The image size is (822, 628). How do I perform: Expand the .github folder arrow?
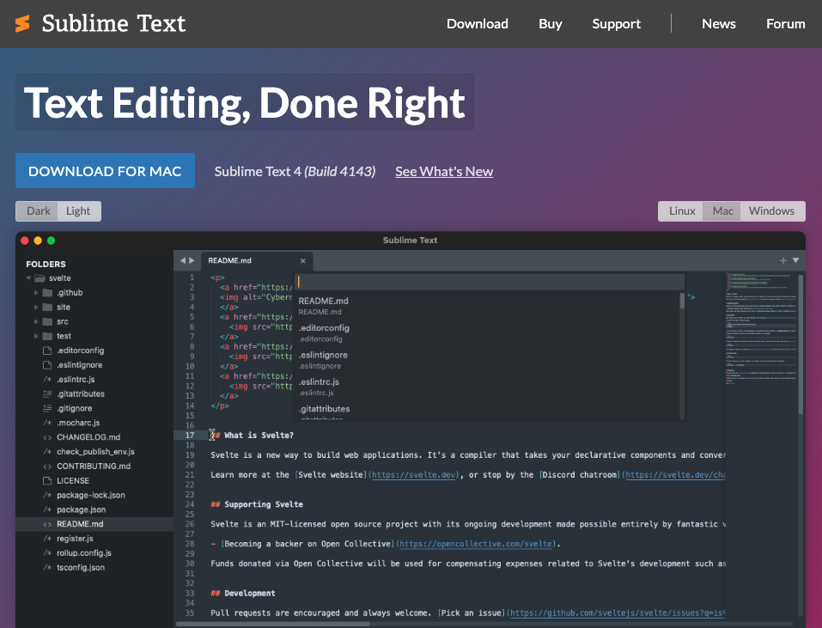click(36, 292)
